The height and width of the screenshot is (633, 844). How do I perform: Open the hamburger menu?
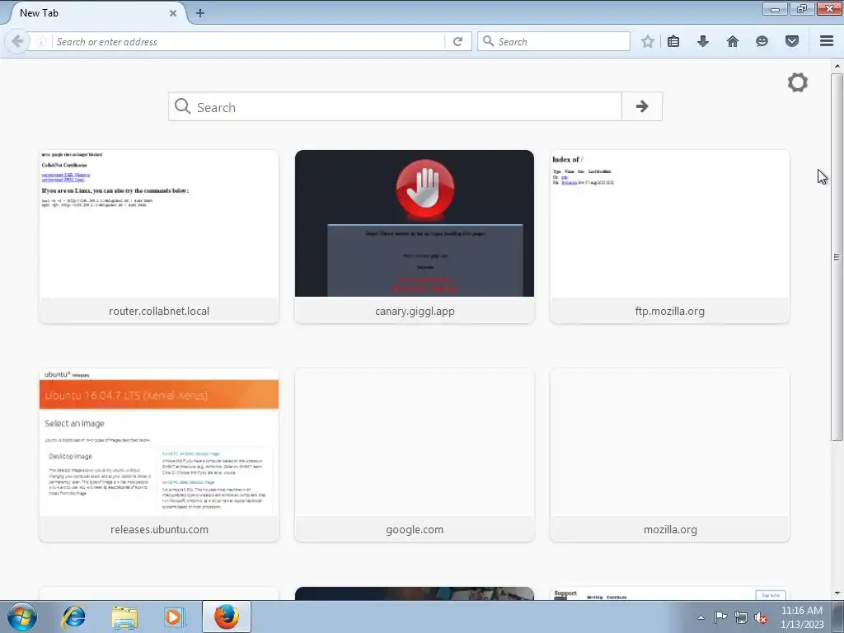pos(827,41)
